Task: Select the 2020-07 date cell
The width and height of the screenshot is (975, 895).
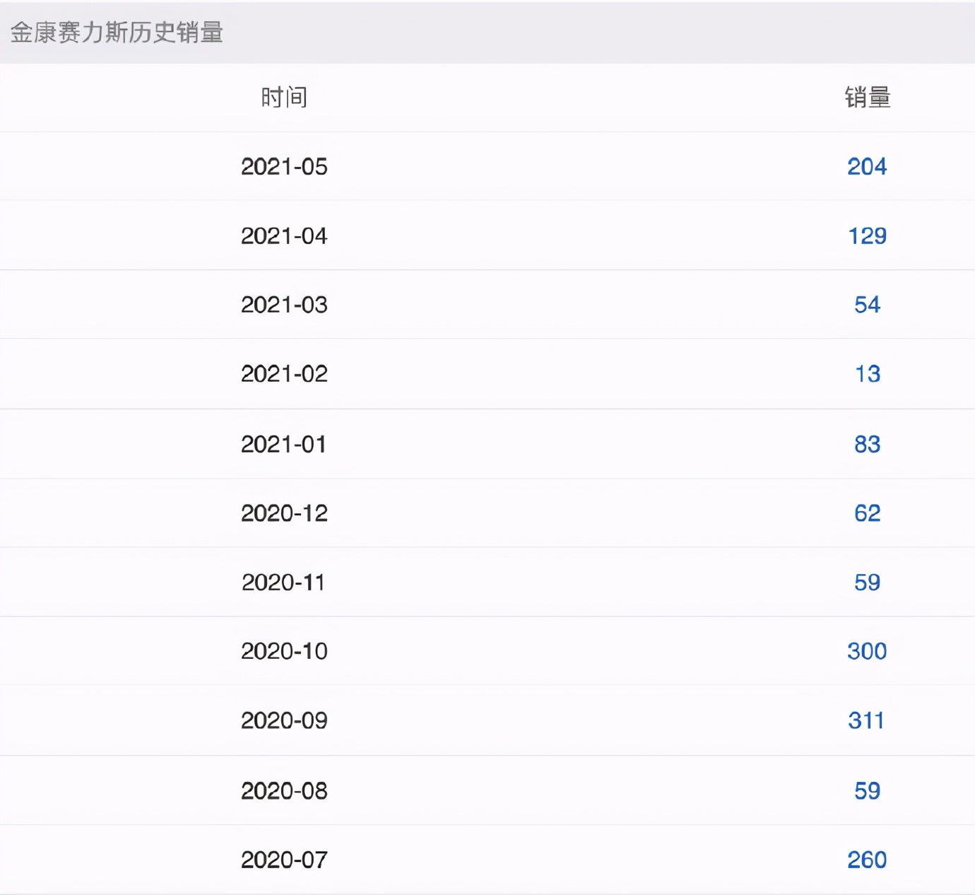Action: (284, 860)
